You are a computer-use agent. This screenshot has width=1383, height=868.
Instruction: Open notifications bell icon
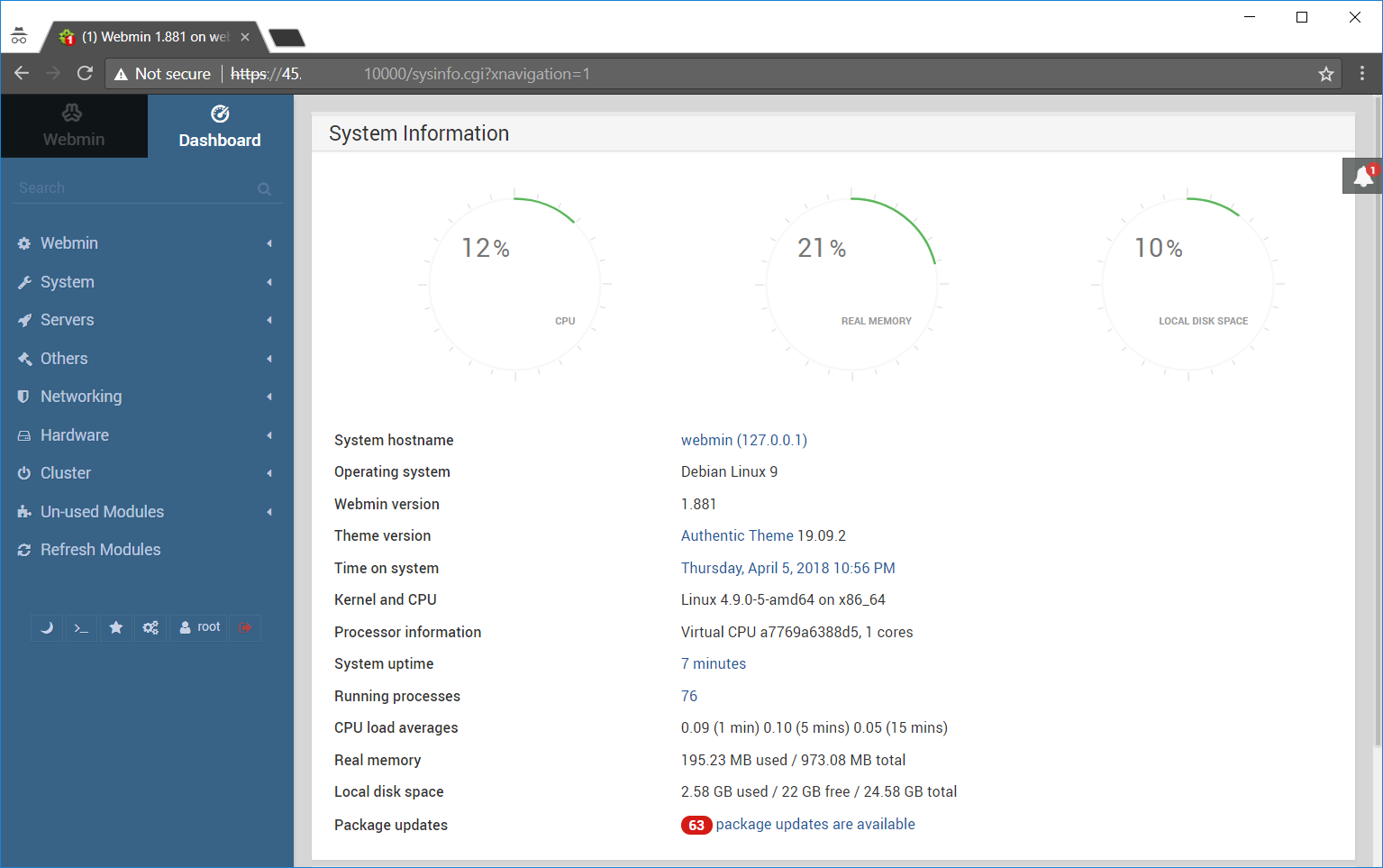(1363, 176)
